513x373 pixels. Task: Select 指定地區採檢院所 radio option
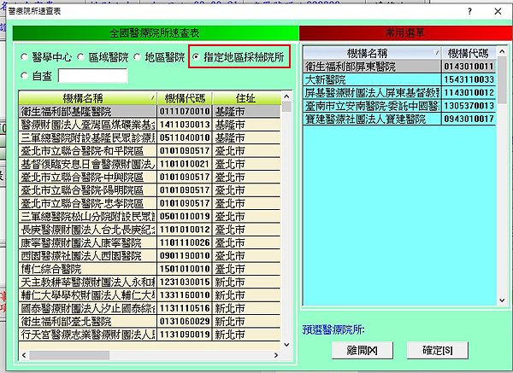click(198, 57)
